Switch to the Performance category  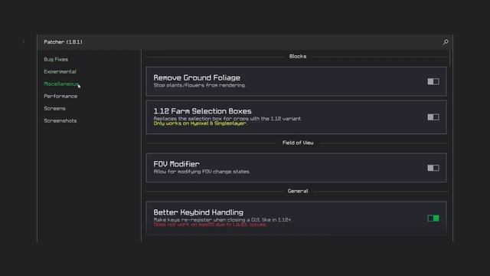(x=60, y=96)
